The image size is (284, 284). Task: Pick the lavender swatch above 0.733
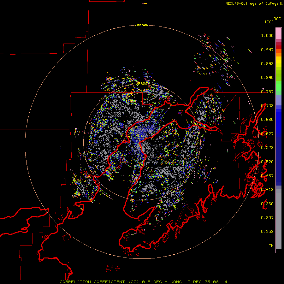tap(279, 100)
